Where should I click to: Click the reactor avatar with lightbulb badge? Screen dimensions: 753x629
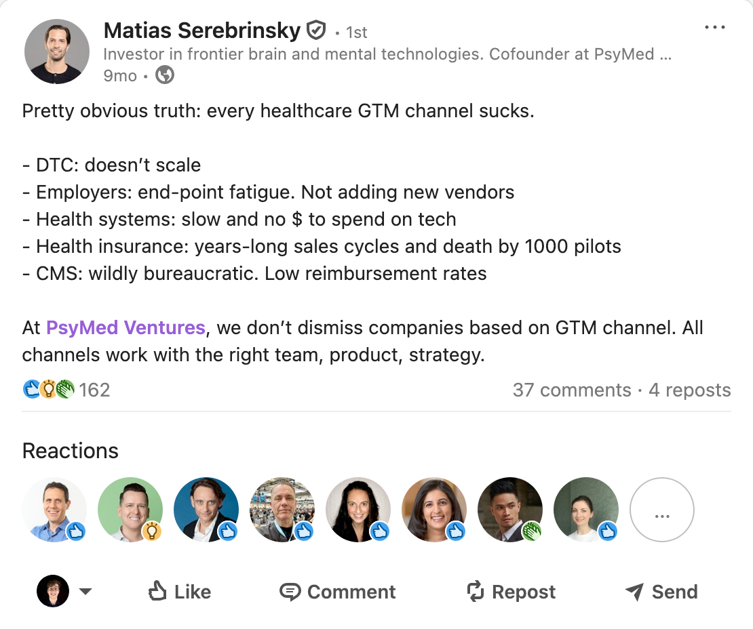(130, 510)
